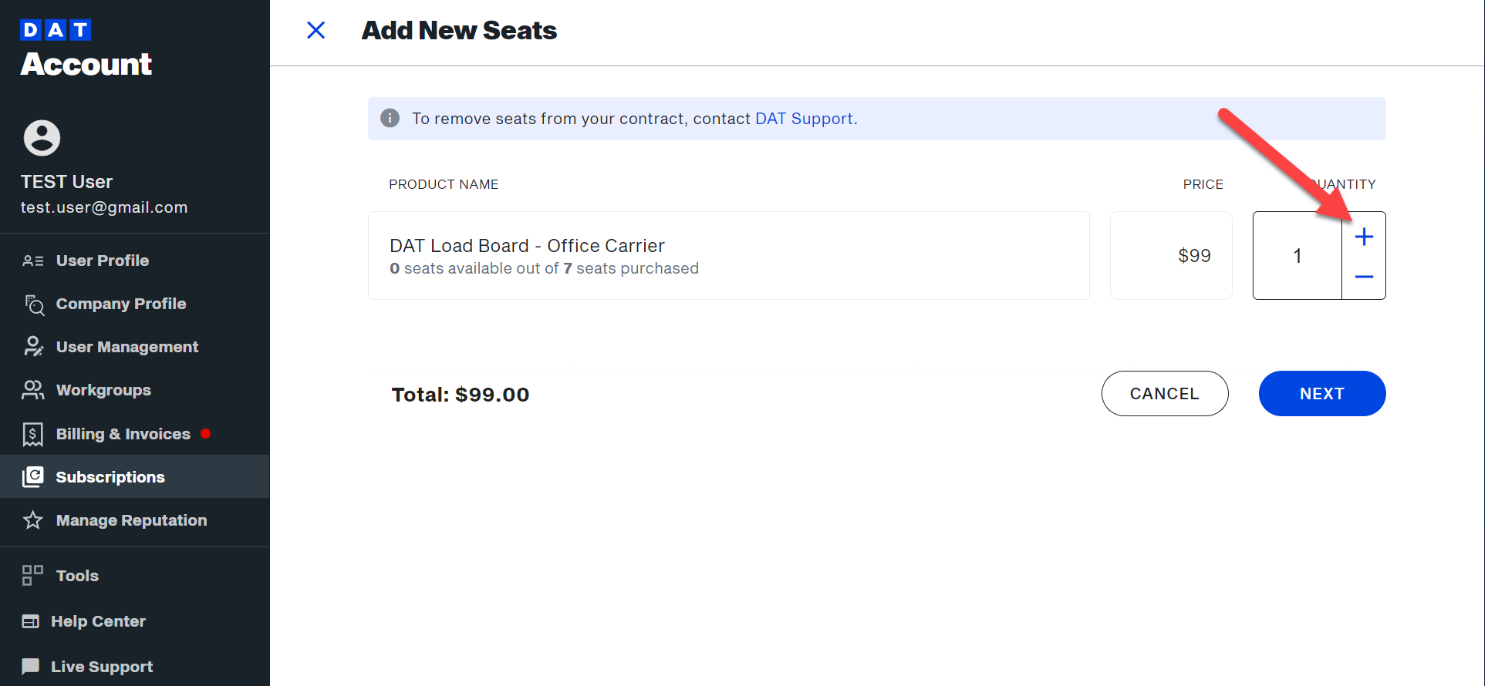Close the Add New Seats dialog

[315, 30]
